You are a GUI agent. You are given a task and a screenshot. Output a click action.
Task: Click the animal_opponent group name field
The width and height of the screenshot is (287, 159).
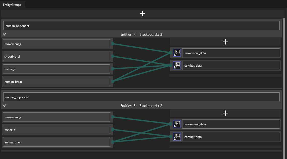(x=141, y=97)
